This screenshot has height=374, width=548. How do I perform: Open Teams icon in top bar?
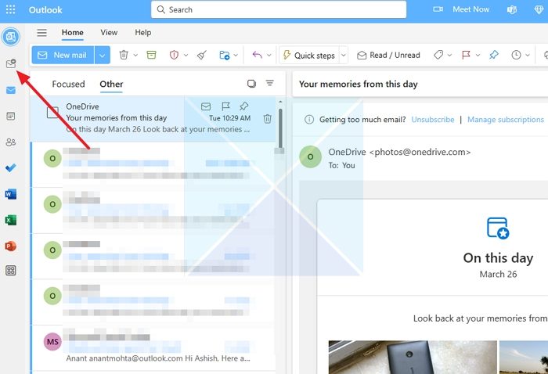[x=512, y=9]
